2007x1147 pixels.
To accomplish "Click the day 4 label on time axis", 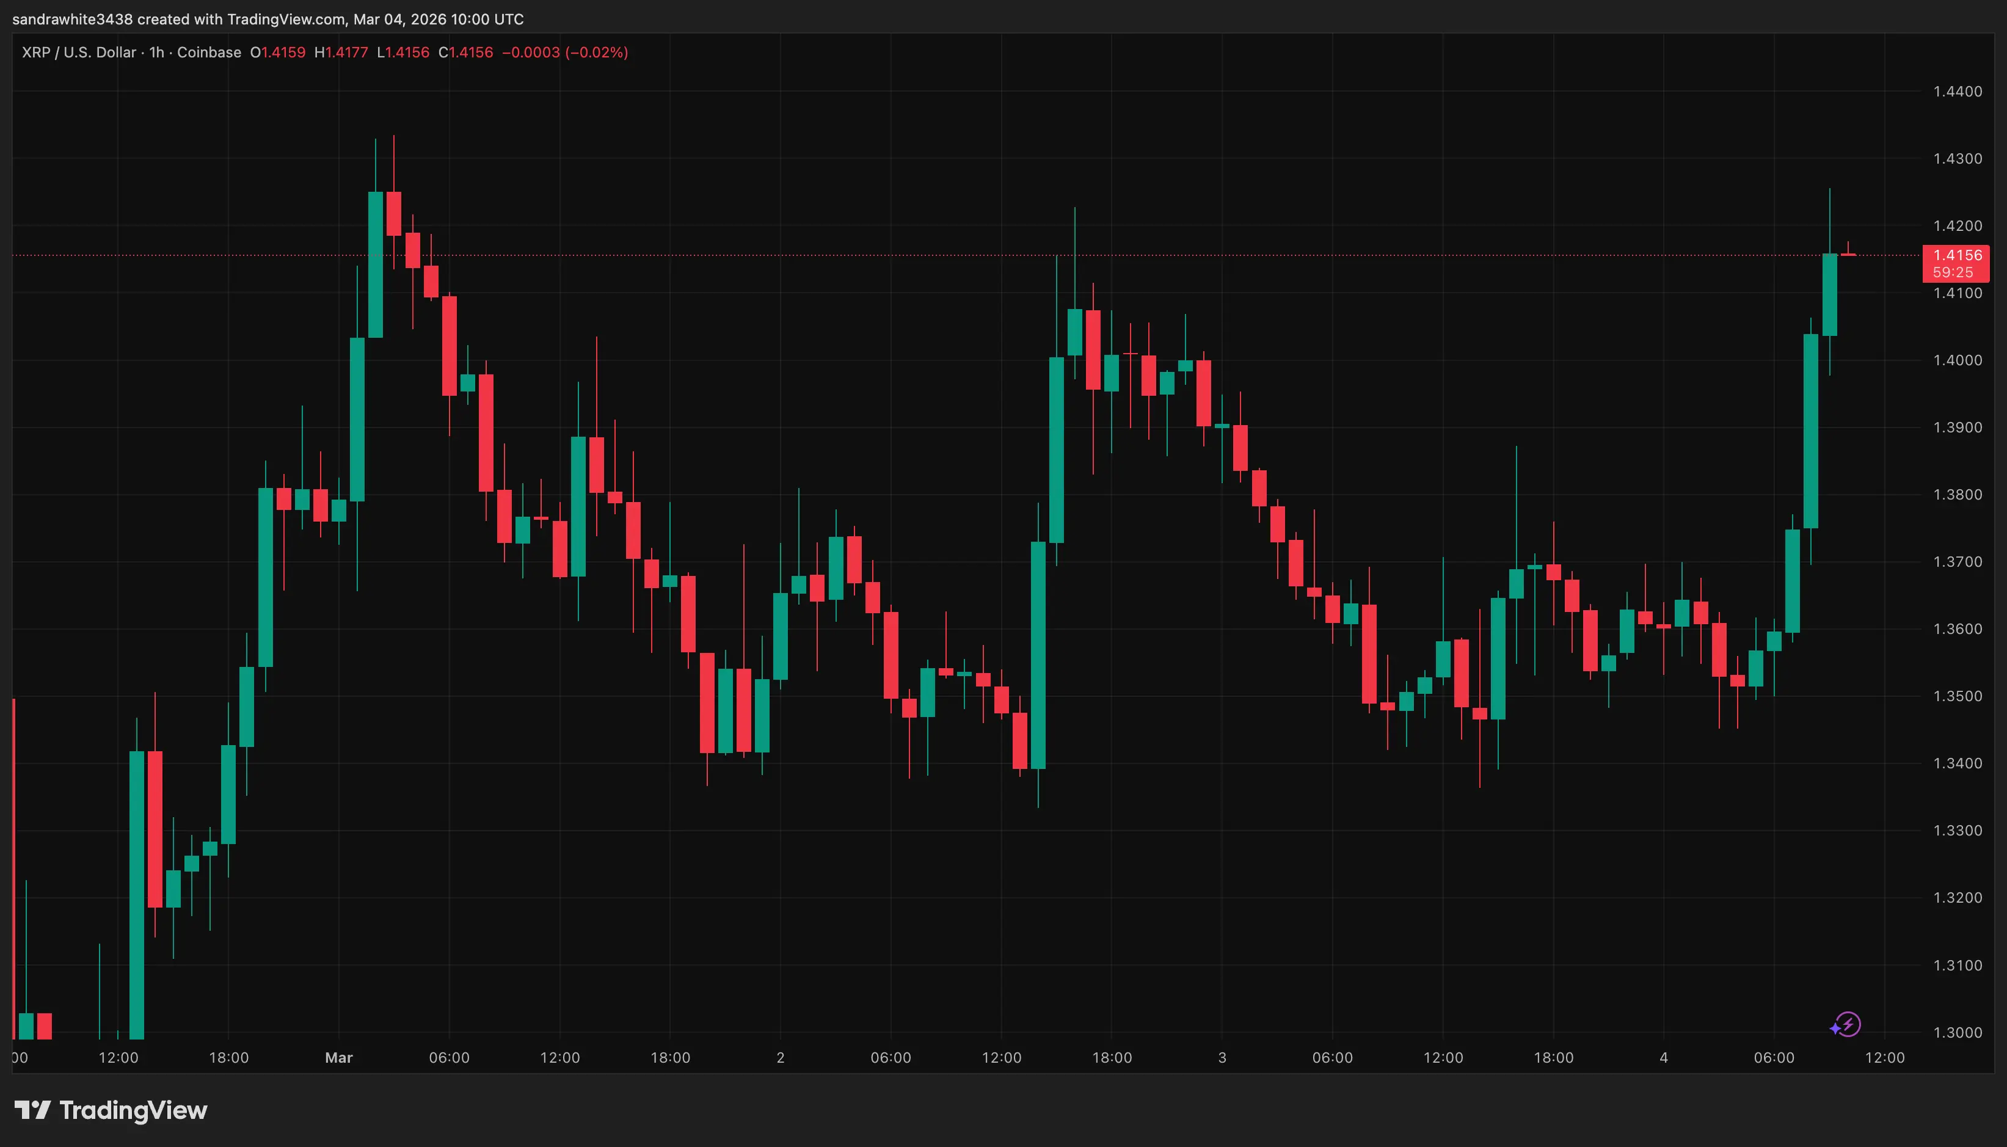I will click(x=1664, y=1058).
